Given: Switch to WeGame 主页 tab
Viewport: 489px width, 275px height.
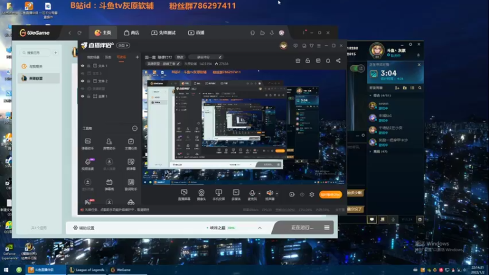Looking at the screenshot, I should 103,33.
